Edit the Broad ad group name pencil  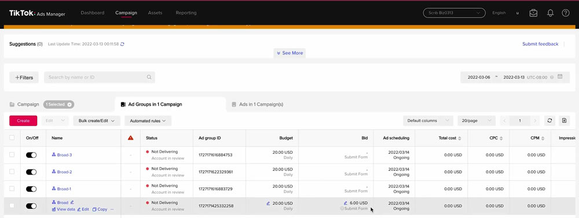click(72, 202)
